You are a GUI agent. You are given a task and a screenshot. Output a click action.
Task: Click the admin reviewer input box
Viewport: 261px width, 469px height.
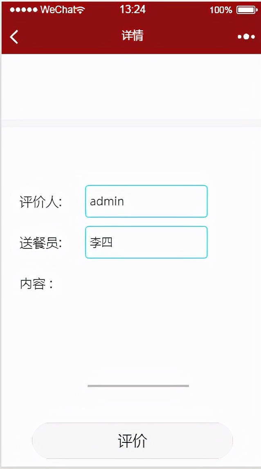(x=146, y=201)
